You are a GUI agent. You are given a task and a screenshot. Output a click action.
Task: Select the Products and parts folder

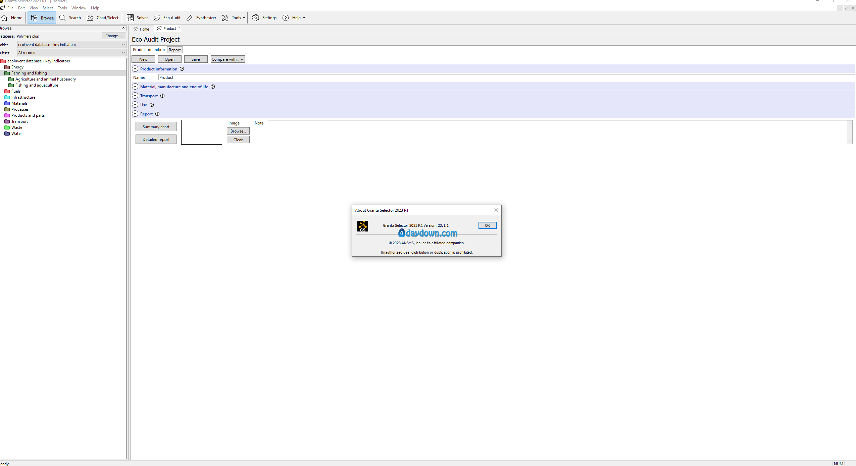click(x=24, y=115)
